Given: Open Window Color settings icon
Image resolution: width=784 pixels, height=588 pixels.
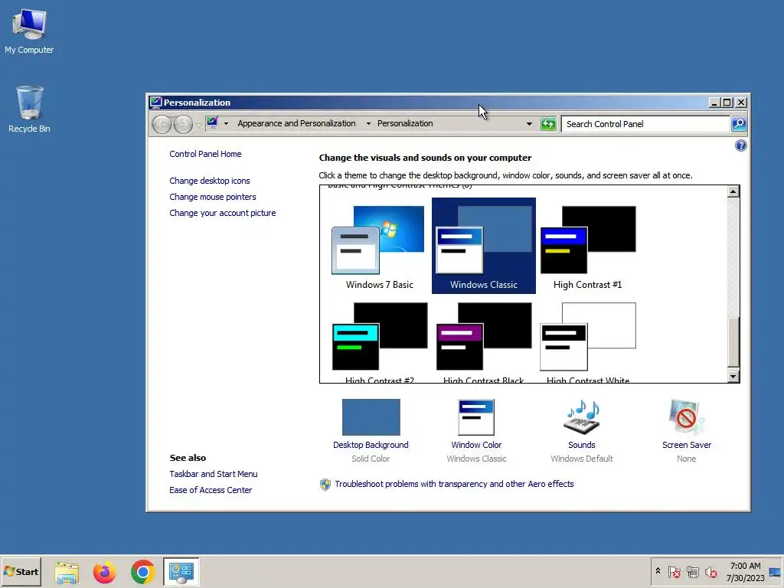Looking at the screenshot, I should pos(476,417).
